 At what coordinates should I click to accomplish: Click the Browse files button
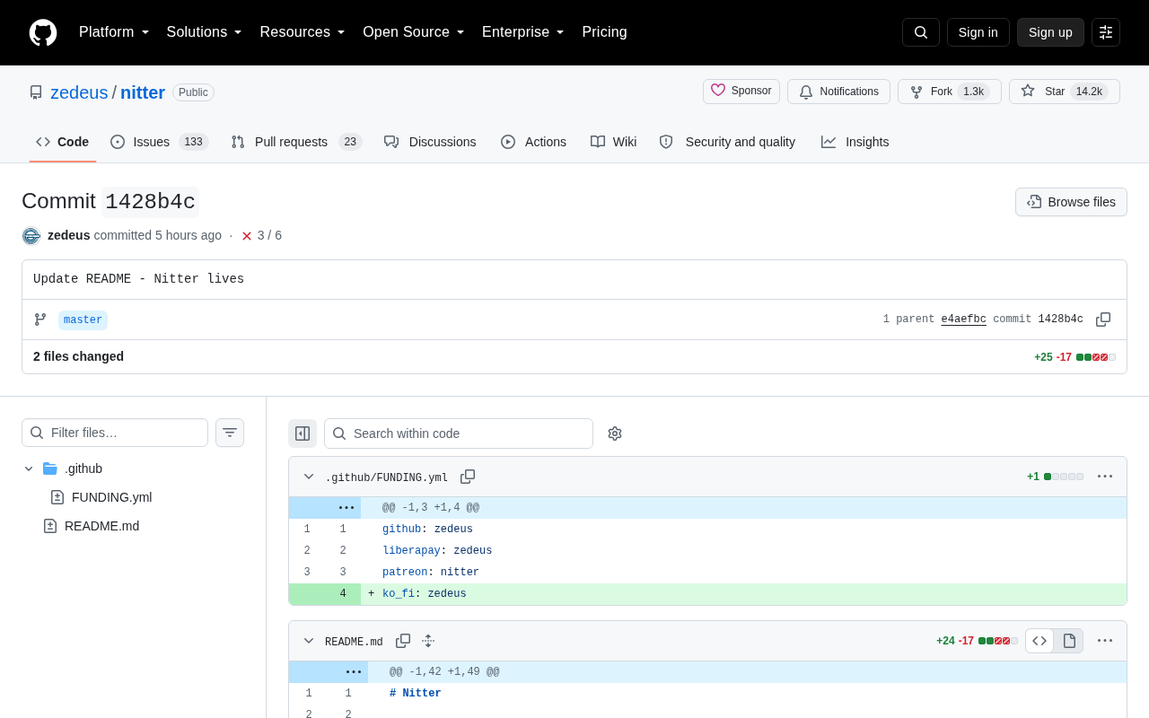tap(1071, 202)
